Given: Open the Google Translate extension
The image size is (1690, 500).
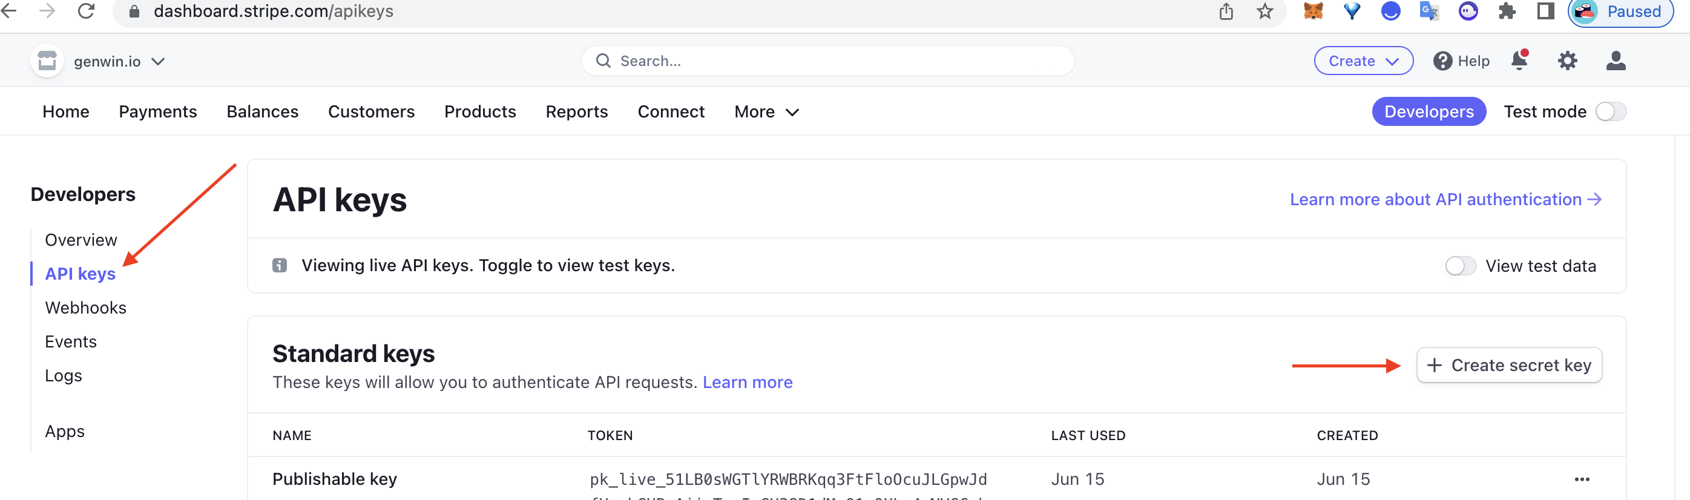Looking at the screenshot, I should pyautogui.click(x=1429, y=11).
